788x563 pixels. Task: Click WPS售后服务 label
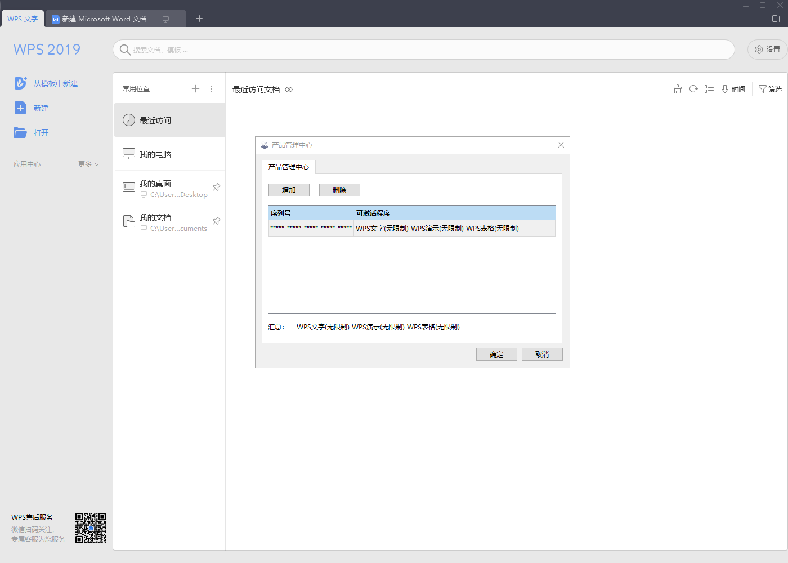click(32, 517)
